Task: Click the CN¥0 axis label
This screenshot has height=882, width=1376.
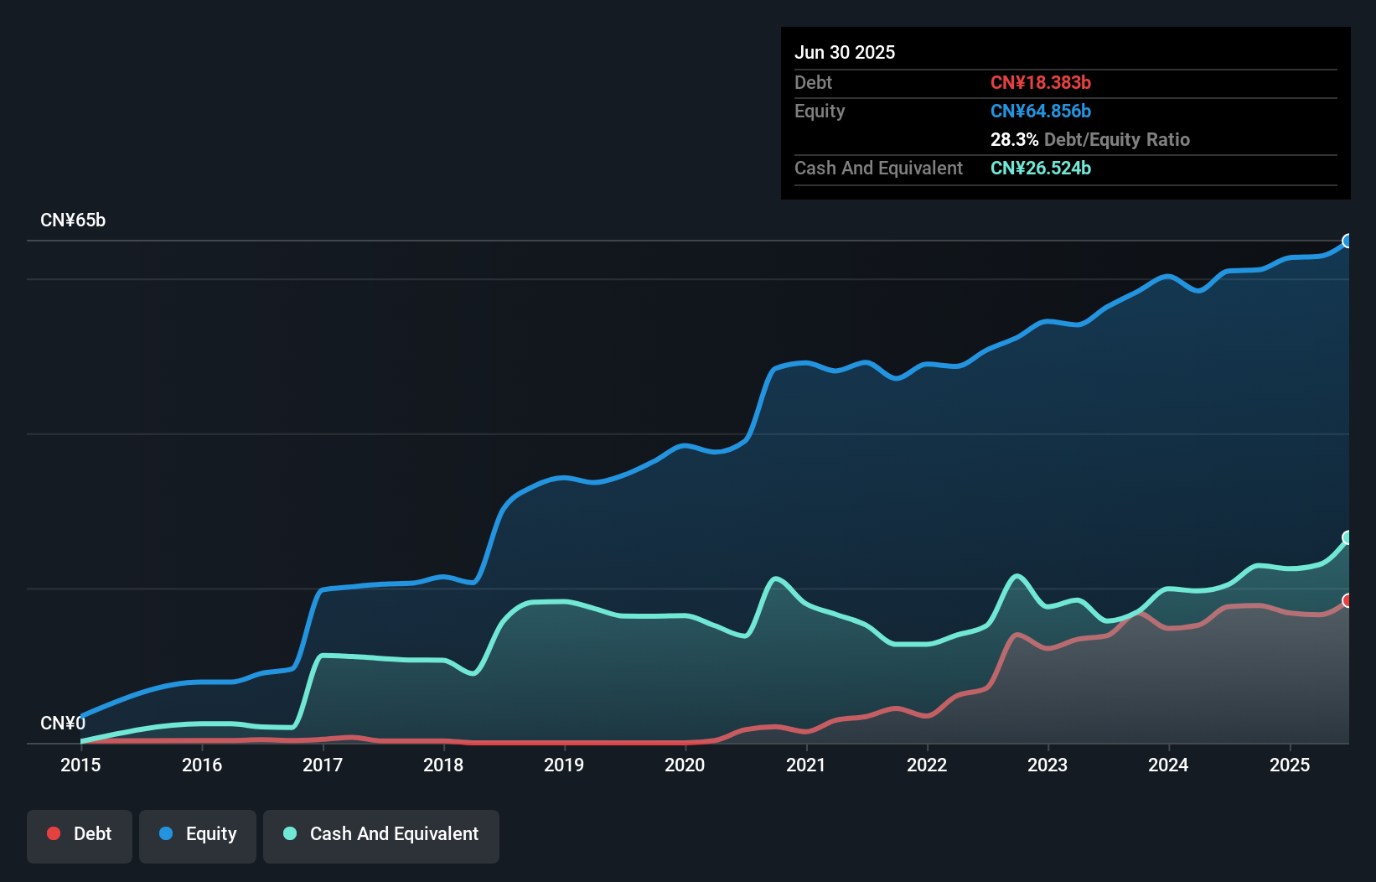Action: coord(62,722)
